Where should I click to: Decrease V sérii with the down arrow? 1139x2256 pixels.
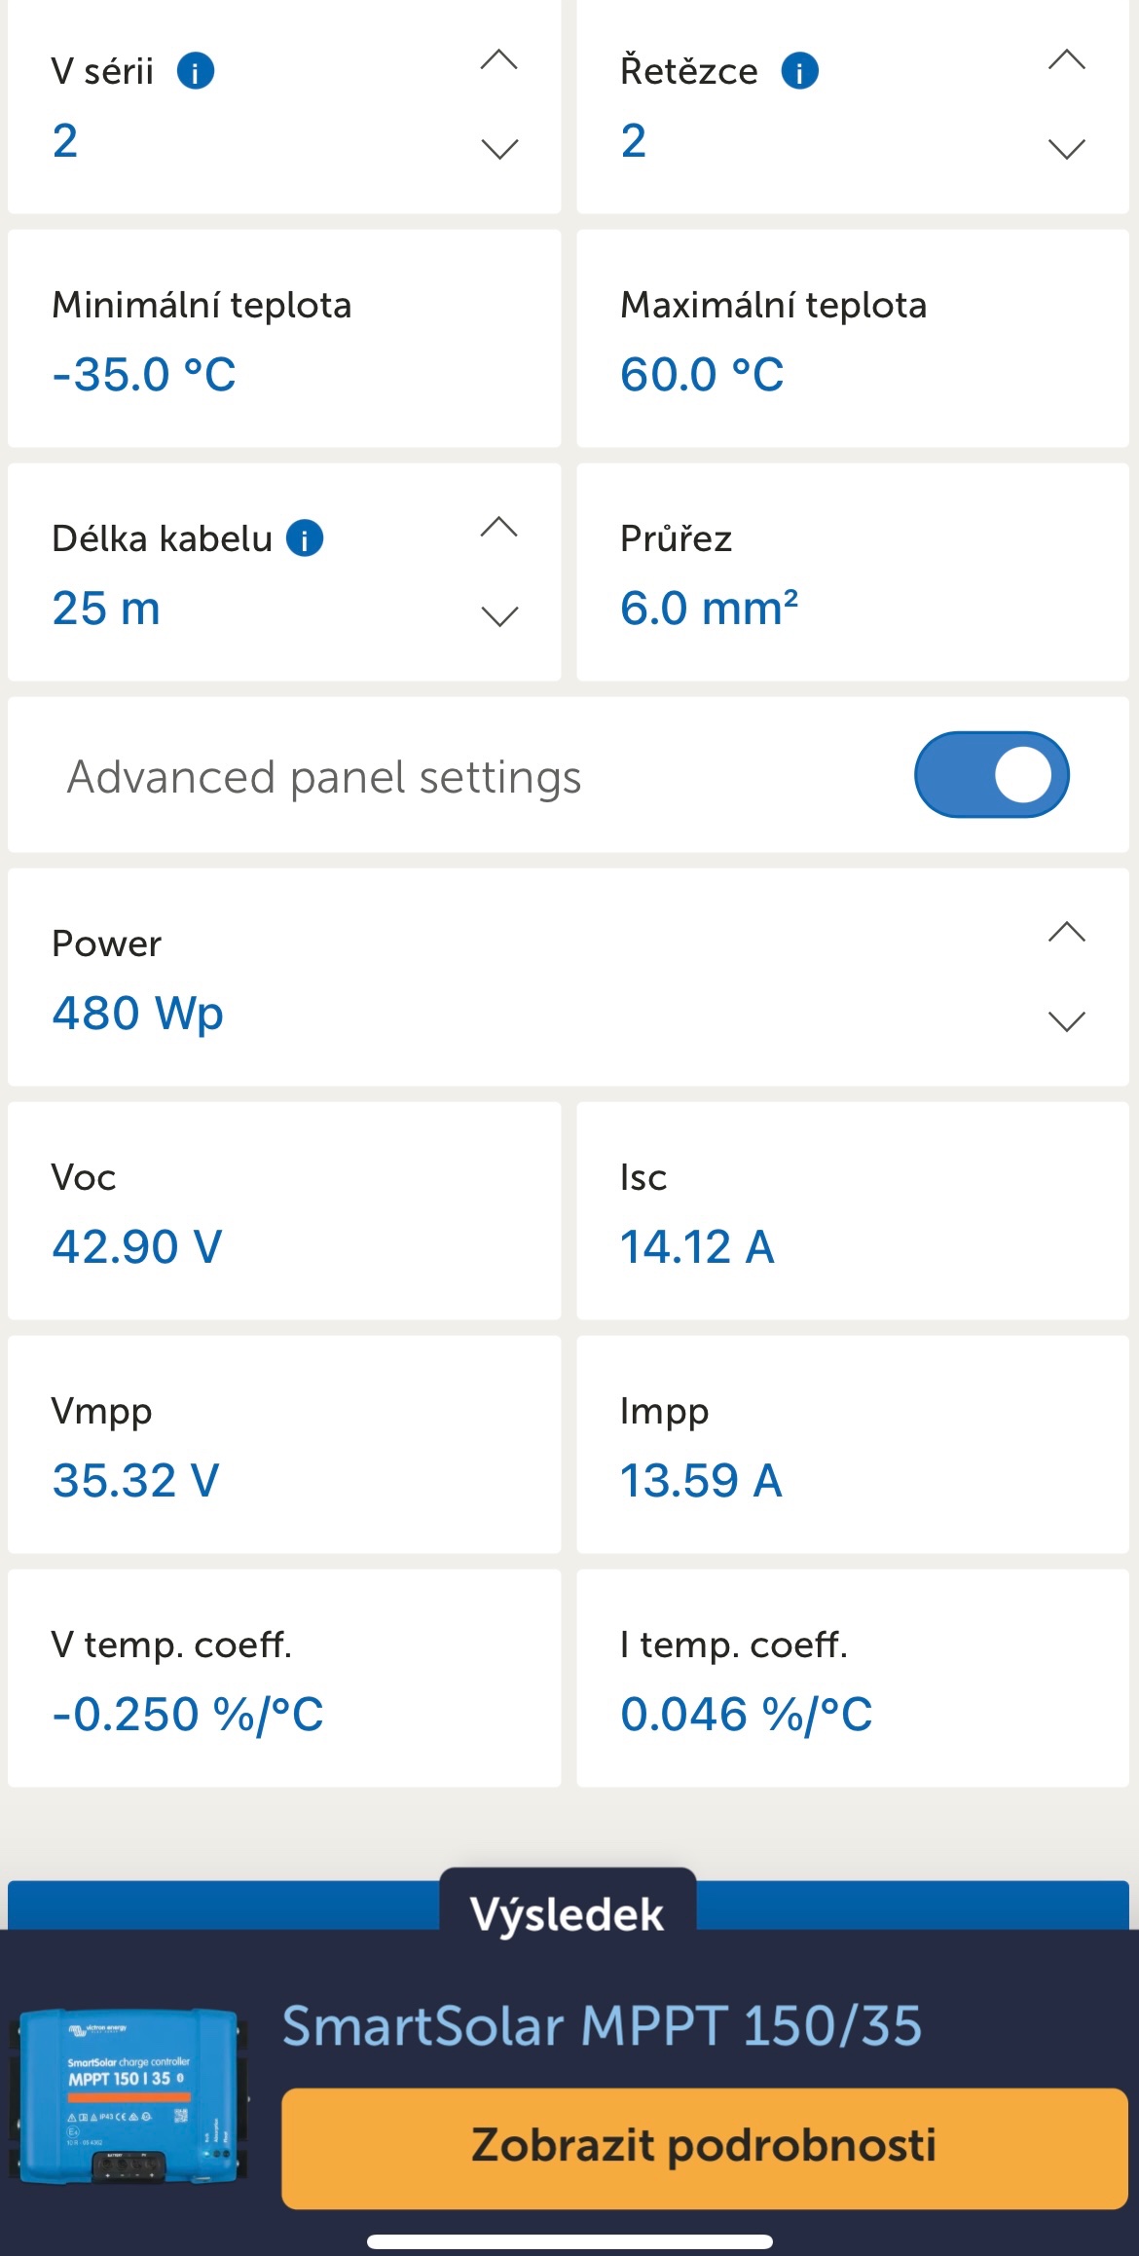[499, 149]
